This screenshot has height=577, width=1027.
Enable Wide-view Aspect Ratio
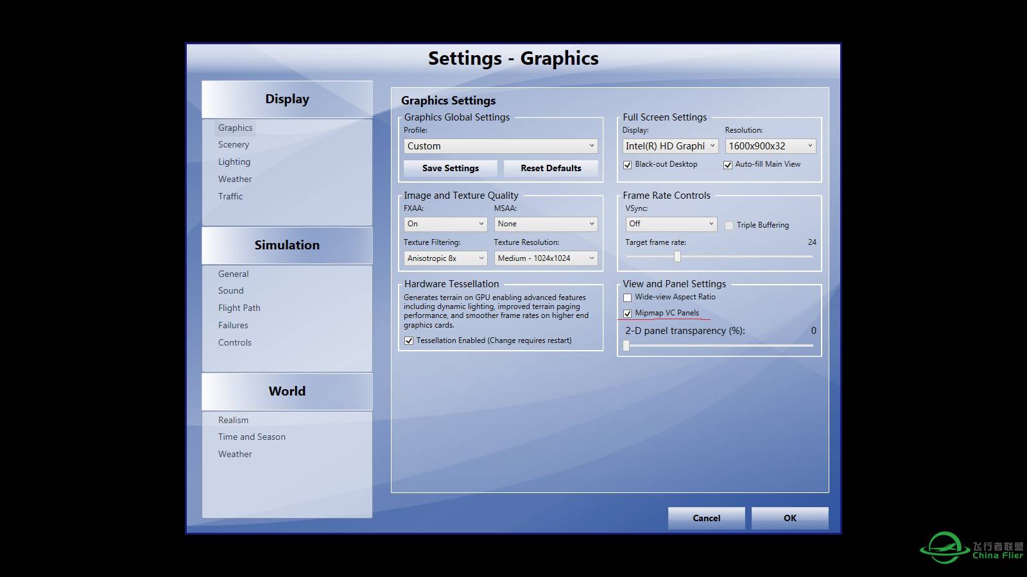click(x=628, y=297)
